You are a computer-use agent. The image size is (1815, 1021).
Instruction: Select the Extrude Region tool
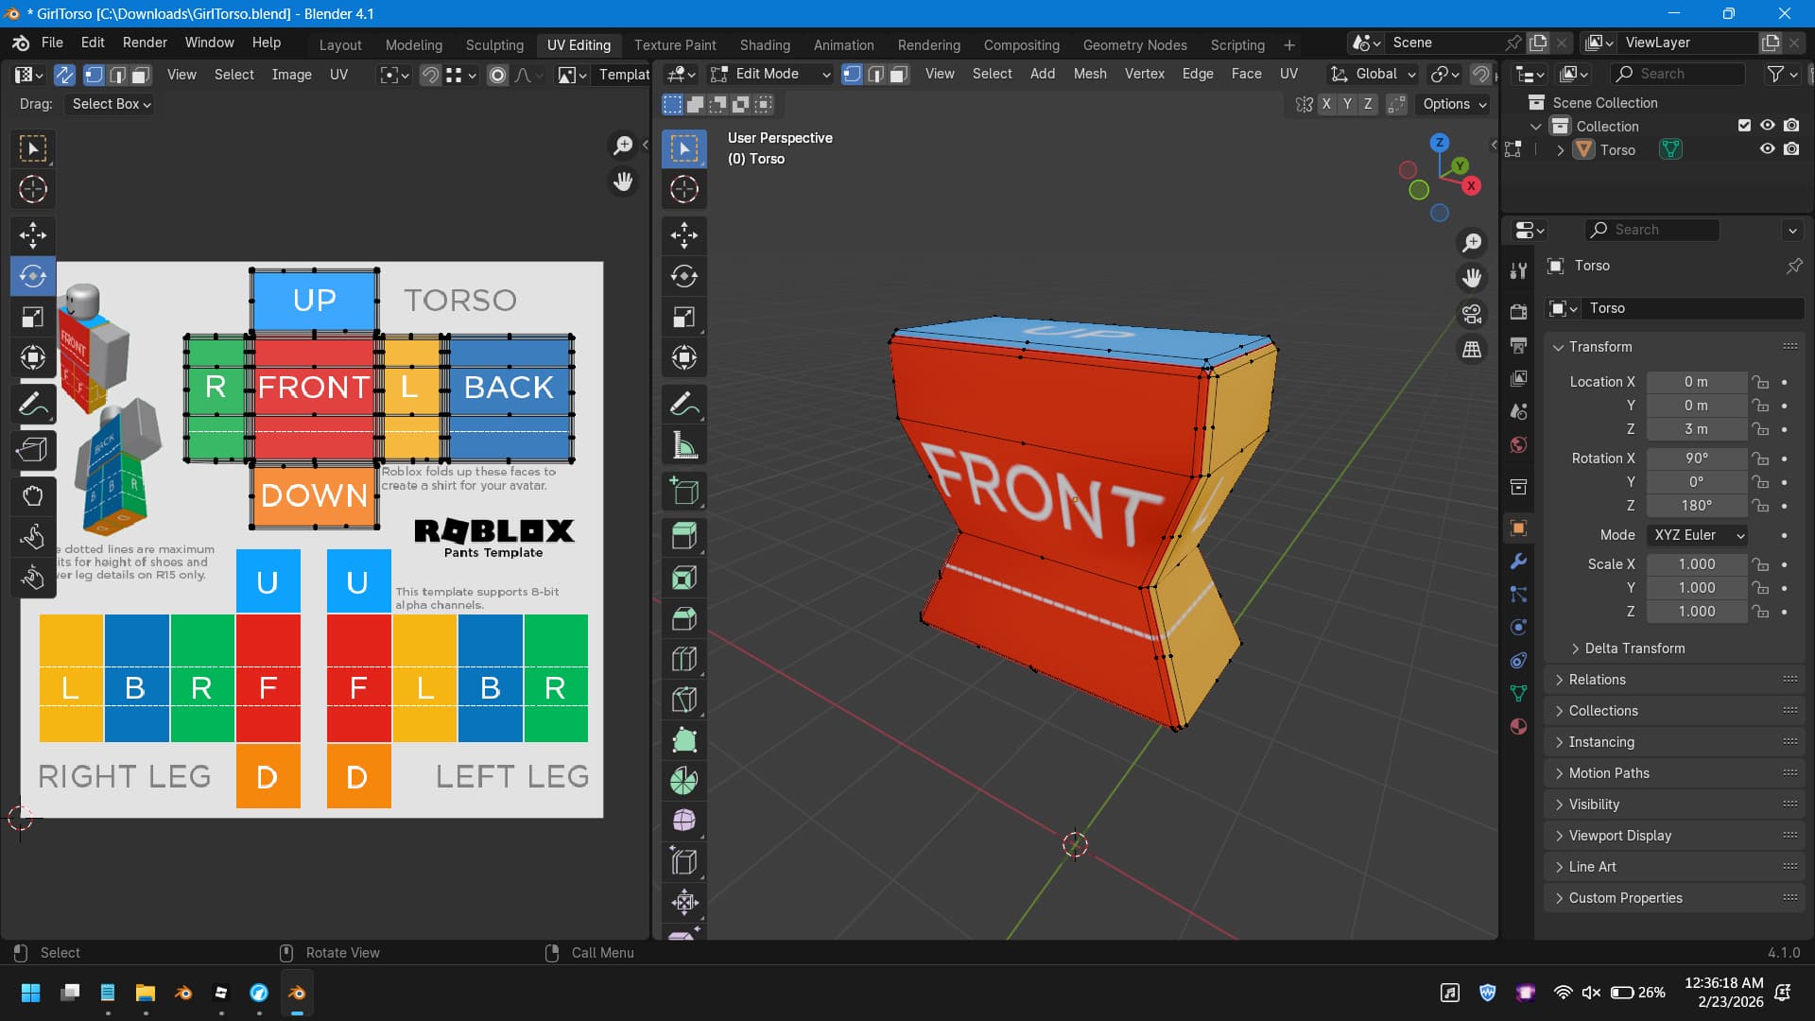tap(683, 536)
